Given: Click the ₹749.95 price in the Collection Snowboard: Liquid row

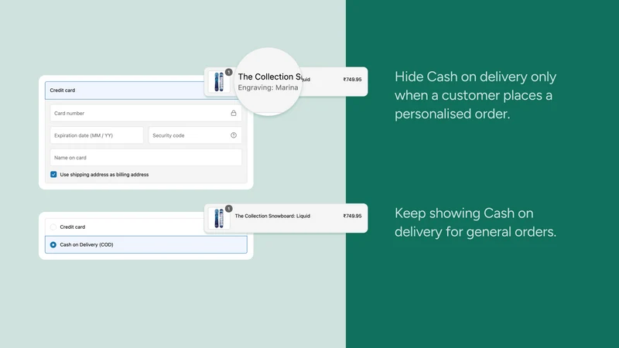Looking at the screenshot, I should click(x=352, y=216).
